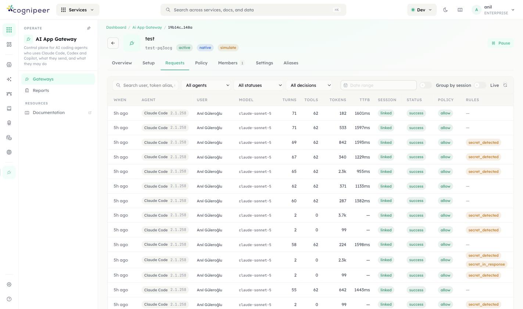Open All decisions filter dropdown
523x309 pixels.
[309, 85]
